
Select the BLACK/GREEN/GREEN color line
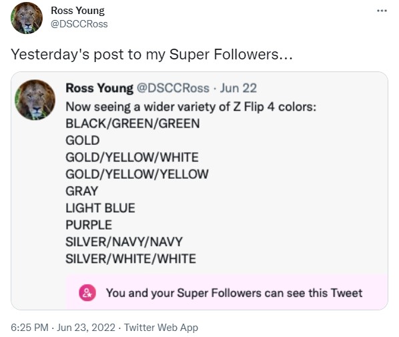(133, 123)
